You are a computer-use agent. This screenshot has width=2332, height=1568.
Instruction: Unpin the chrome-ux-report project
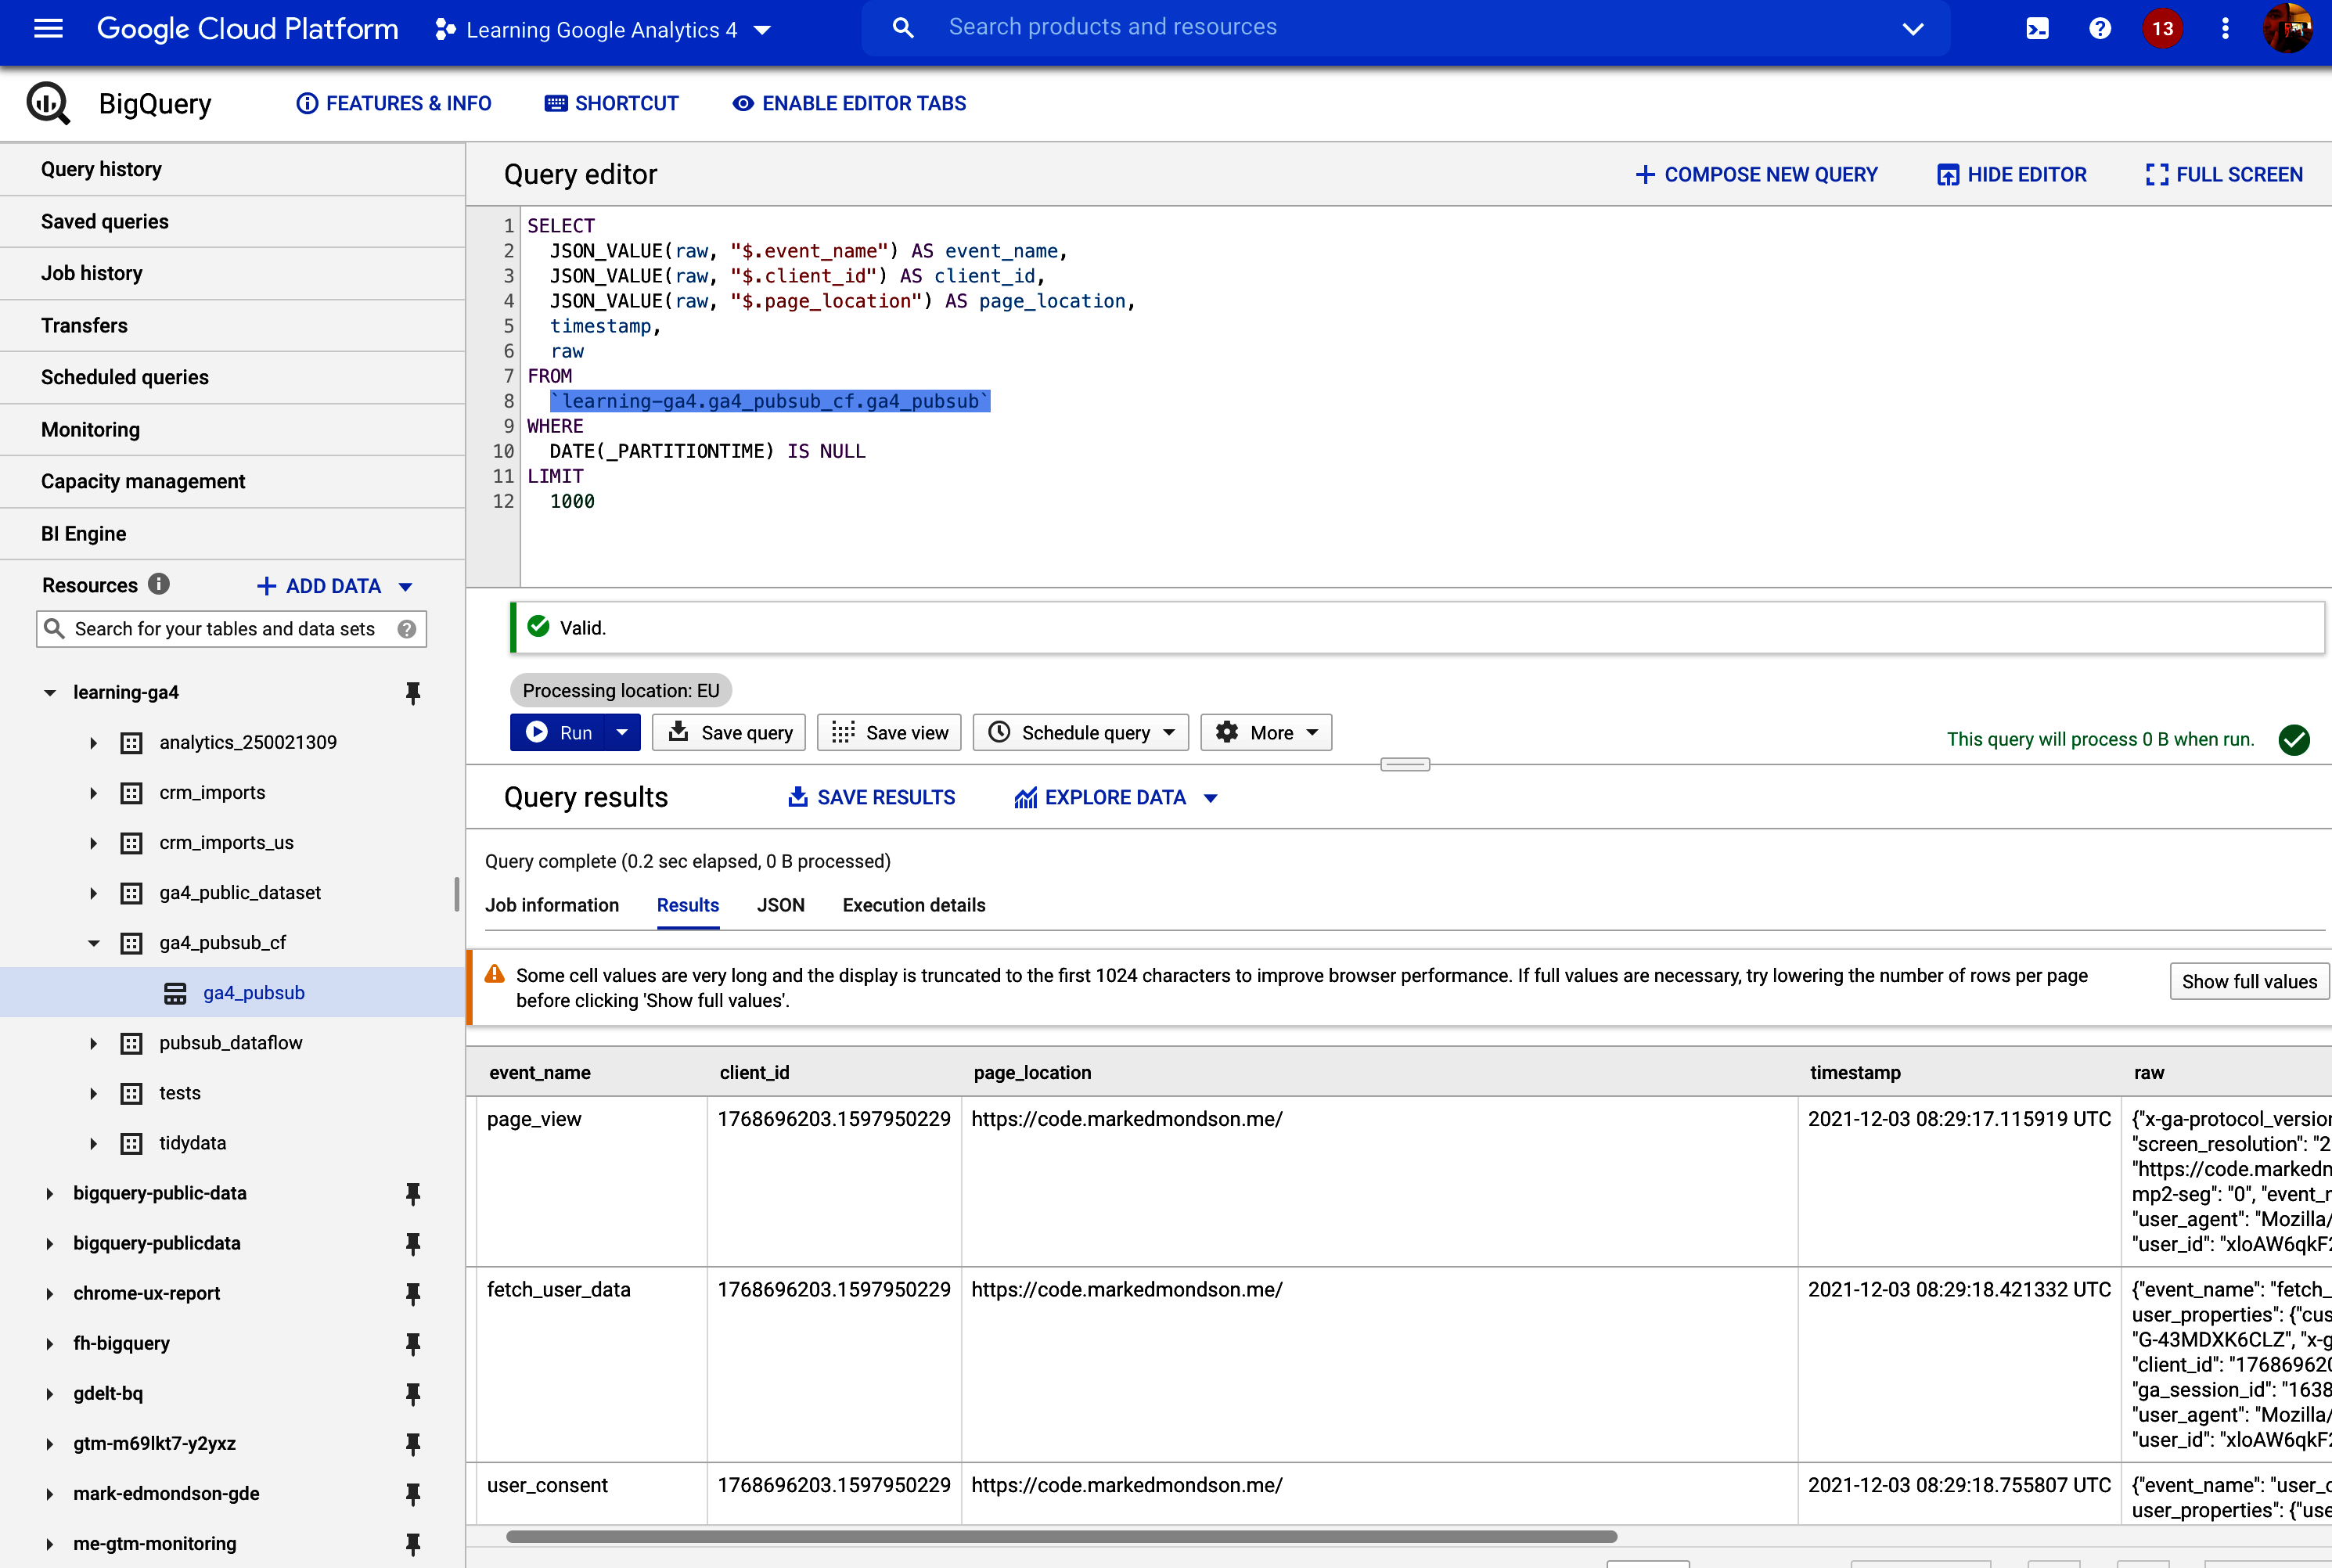coord(413,1293)
